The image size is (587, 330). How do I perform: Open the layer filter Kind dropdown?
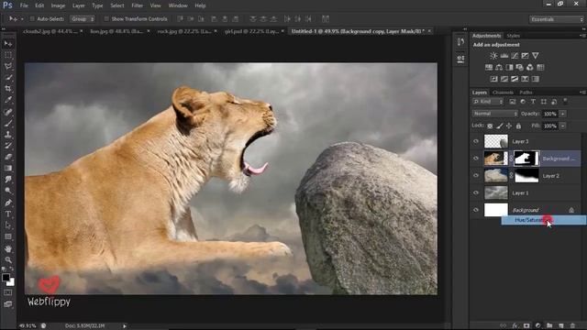click(488, 102)
